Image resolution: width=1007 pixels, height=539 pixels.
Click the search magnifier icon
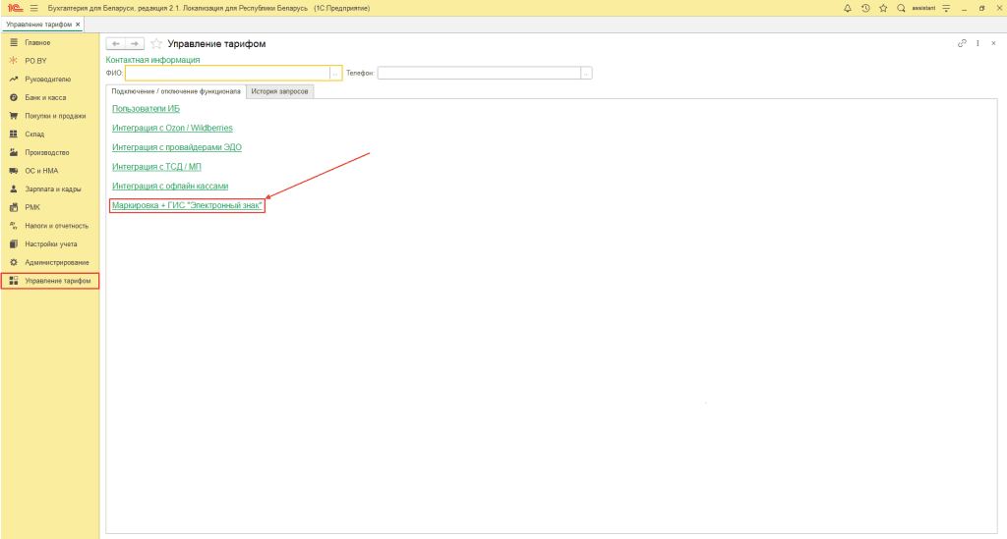[901, 8]
